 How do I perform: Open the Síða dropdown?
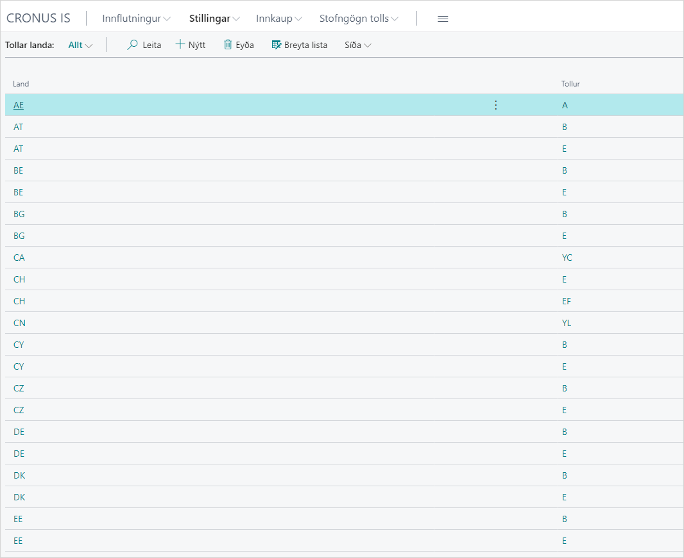click(357, 45)
